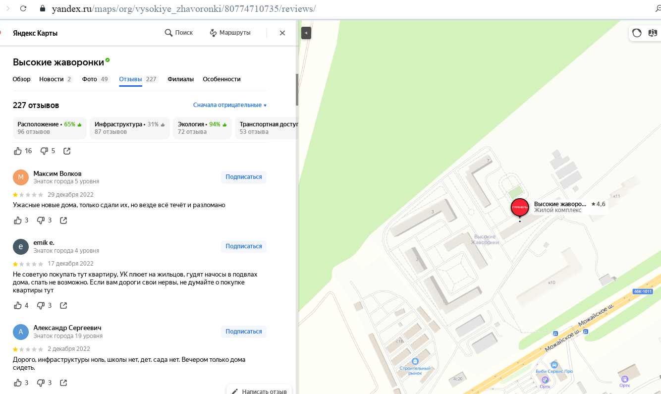This screenshot has width=661, height=394.
Task: Click the Яндекс Карты logo
Action: [35, 33]
